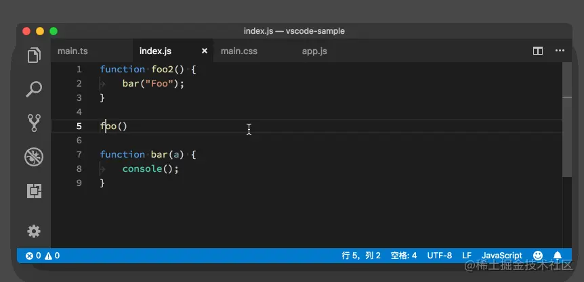Change the LF end-of-line sequence
584x282 pixels.
[x=467, y=256]
